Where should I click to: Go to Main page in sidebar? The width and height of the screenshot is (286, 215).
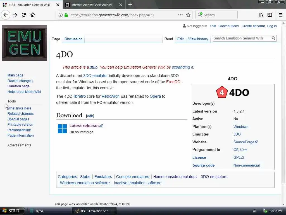pyautogui.click(x=15, y=75)
